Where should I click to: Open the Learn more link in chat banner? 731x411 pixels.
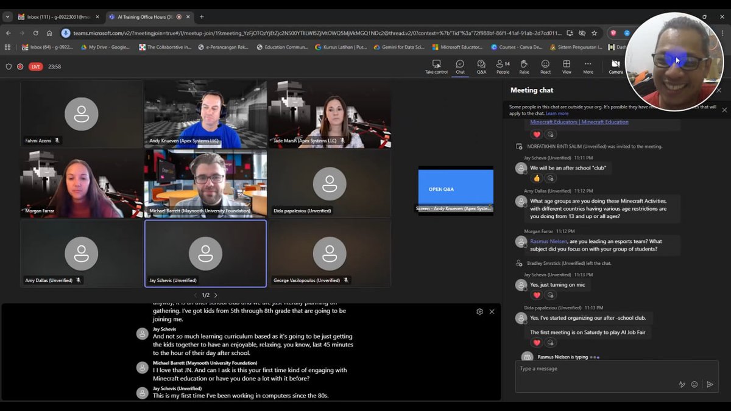pyautogui.click(x=557, y=113)
